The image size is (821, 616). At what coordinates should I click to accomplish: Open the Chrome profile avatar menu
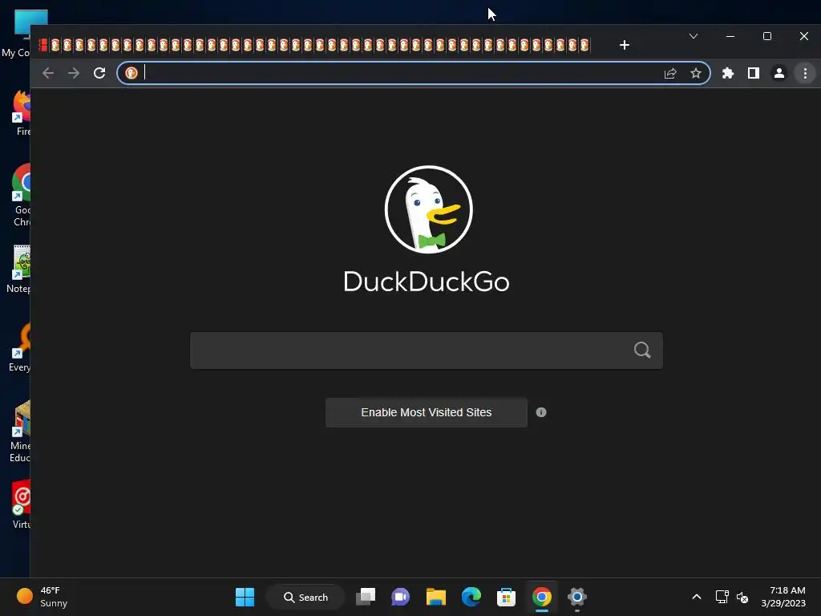click(779, 73)
